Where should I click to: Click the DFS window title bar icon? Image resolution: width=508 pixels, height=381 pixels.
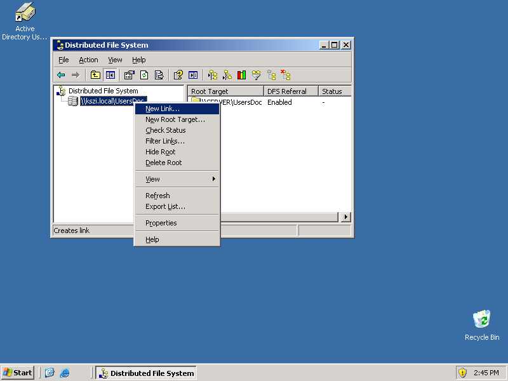pos(59,45)
